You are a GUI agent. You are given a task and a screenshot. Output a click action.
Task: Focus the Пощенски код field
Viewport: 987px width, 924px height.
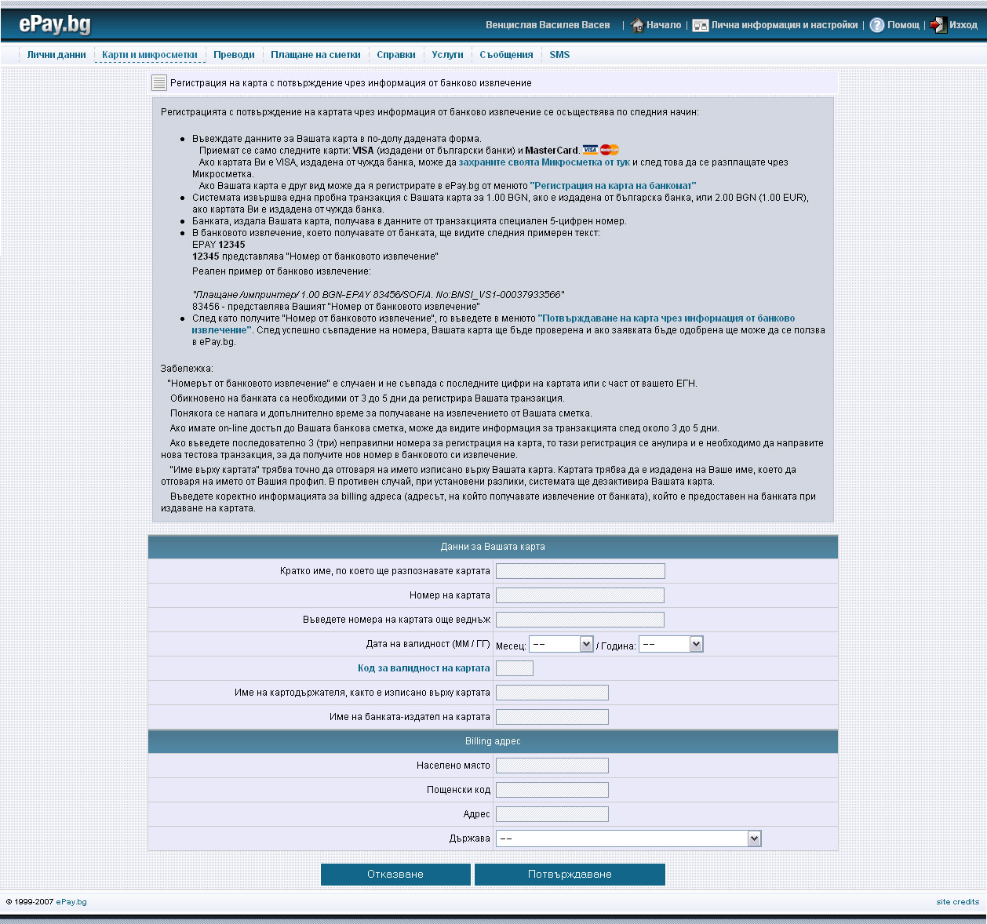(552, 790)
